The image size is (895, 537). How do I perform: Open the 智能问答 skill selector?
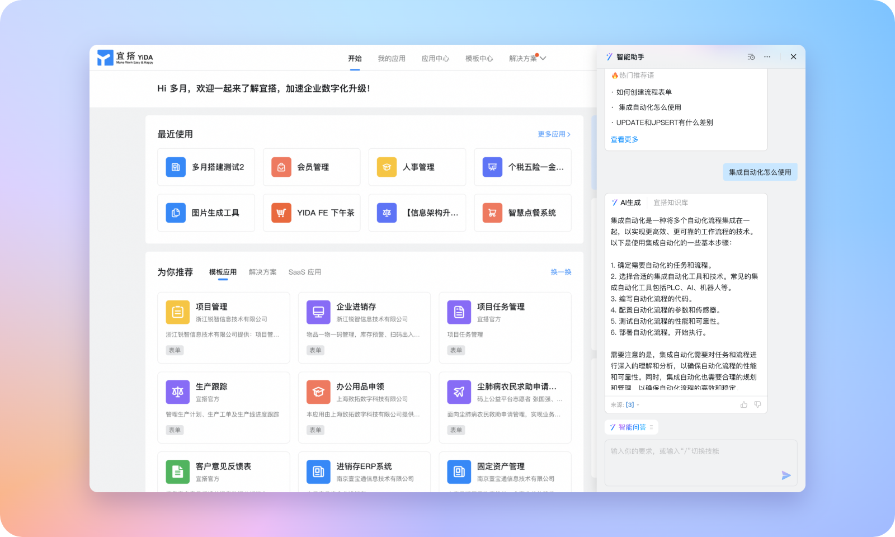click(632, 427)
